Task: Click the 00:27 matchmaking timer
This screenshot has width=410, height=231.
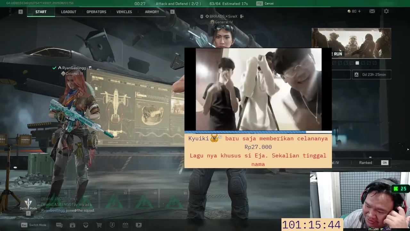Action: (x=140, y=4)
